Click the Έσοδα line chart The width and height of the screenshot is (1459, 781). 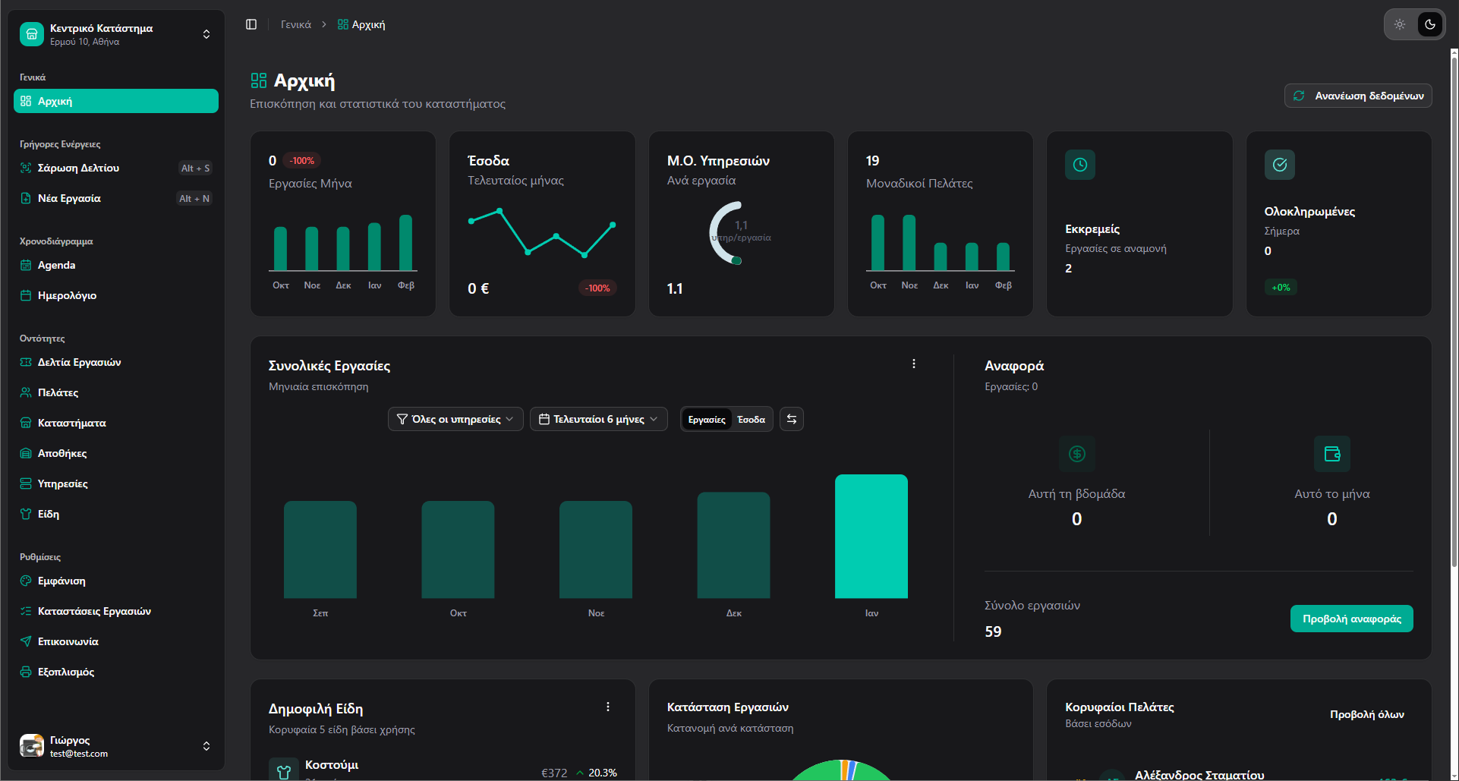point(542,233)
